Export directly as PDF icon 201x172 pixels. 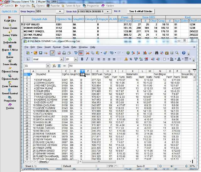tap(59, 53)
